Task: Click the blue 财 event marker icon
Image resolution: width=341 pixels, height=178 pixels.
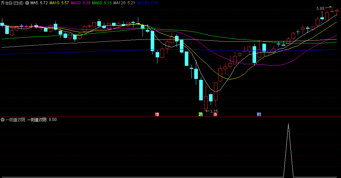Action: coord(259,114)
